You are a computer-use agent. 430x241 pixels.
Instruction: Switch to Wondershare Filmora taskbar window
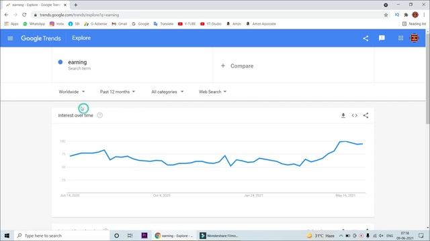pyautogui.click(x=220, y=236)
